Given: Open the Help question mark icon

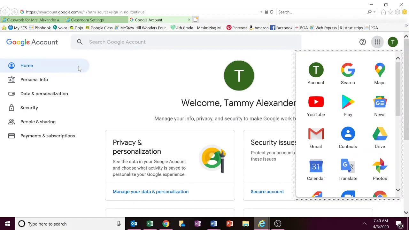Looking at the screenshot, I should pyautogui.click(x=362, y=42).
